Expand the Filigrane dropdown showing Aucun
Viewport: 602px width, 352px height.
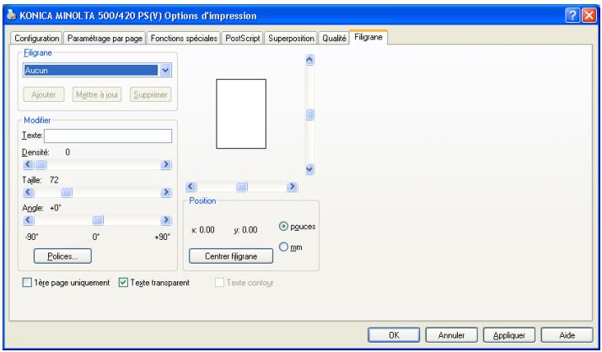[x=165, y=70]
